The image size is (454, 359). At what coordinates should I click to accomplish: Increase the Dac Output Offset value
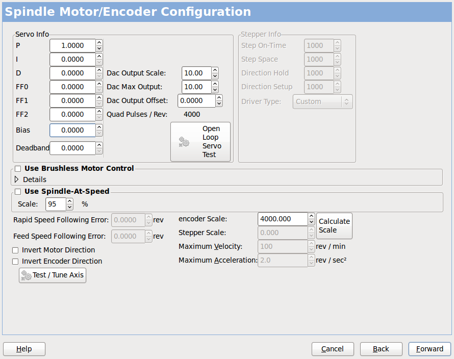[x=219, y=98]
